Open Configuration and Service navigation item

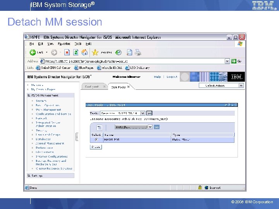pyautogui.click(x=53, y=114)
